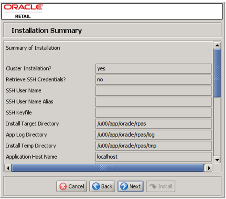Click the Install Temp Directory field
Screen dimensions: 226x199
153,146
